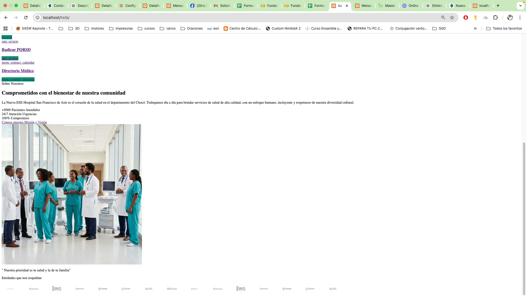Click the forward navigation arrow
Image resolution: width=526 pixels, height=296 pixels.
click(x=16, y=18)
